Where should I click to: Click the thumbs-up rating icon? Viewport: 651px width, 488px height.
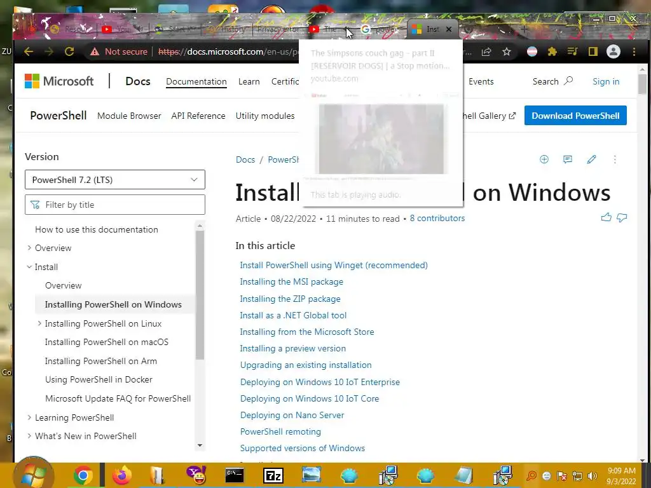[606, 217]
